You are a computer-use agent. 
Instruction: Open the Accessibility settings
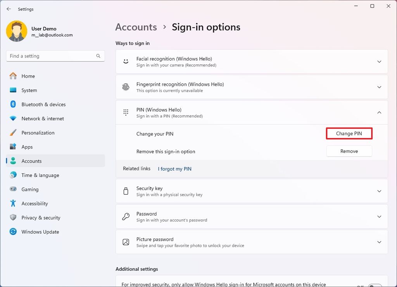coord(13,203)
